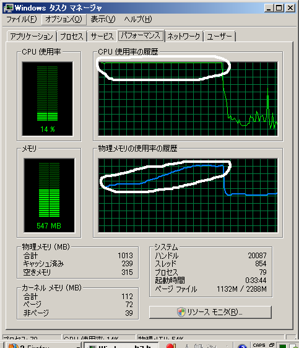Click the CPU 使用率の履歴 graph

188,98
